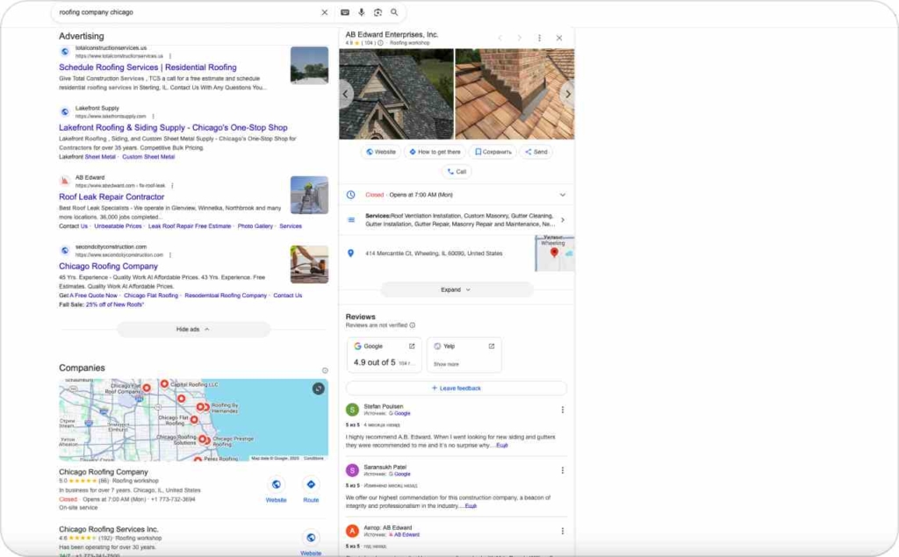This screenshot has height=557, width=899.
Task: Collapse advertising with the Hide ads control
Action: click(x=193, y=329)
